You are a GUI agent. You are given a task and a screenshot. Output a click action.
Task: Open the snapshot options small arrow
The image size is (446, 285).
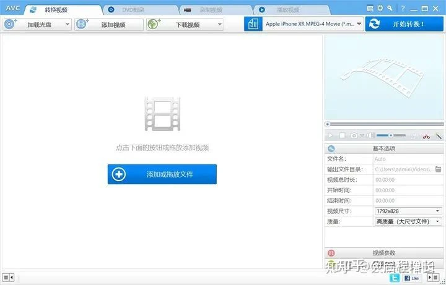pos(362,135)
